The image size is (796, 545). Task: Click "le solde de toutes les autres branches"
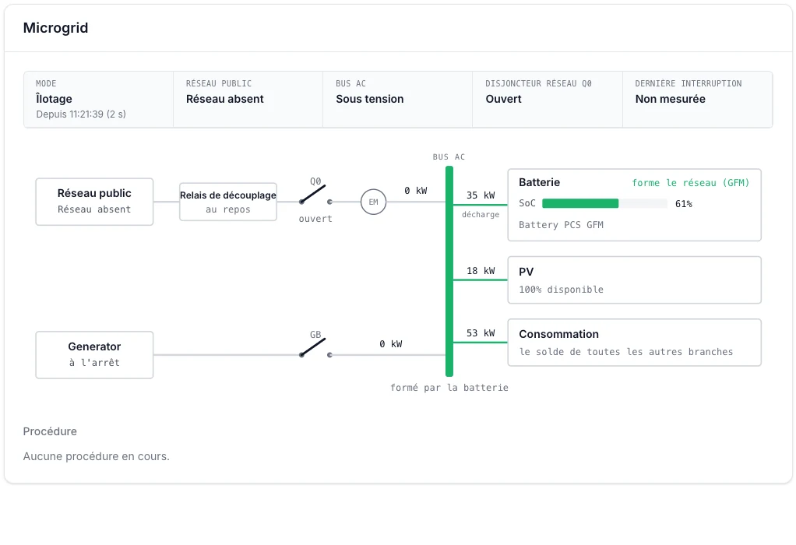click(626, 352)
